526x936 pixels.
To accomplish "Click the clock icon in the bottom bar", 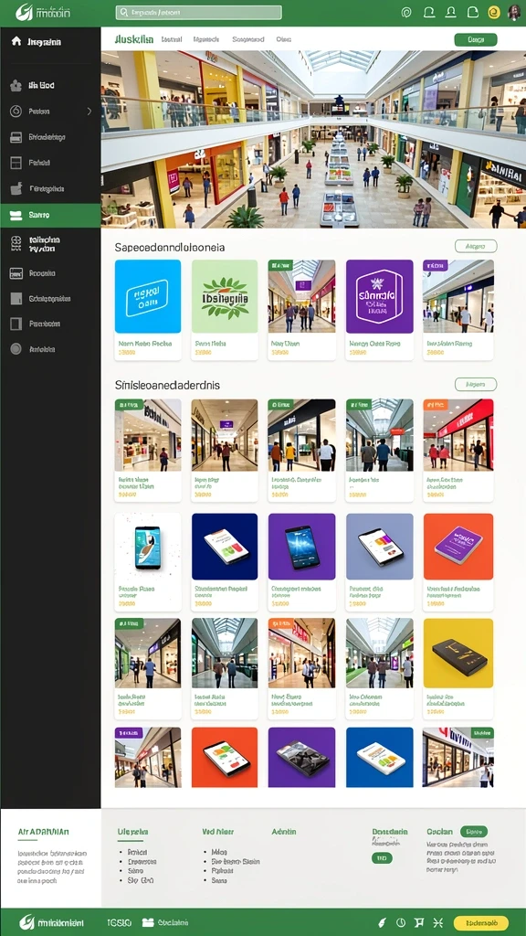I will 401,922.
